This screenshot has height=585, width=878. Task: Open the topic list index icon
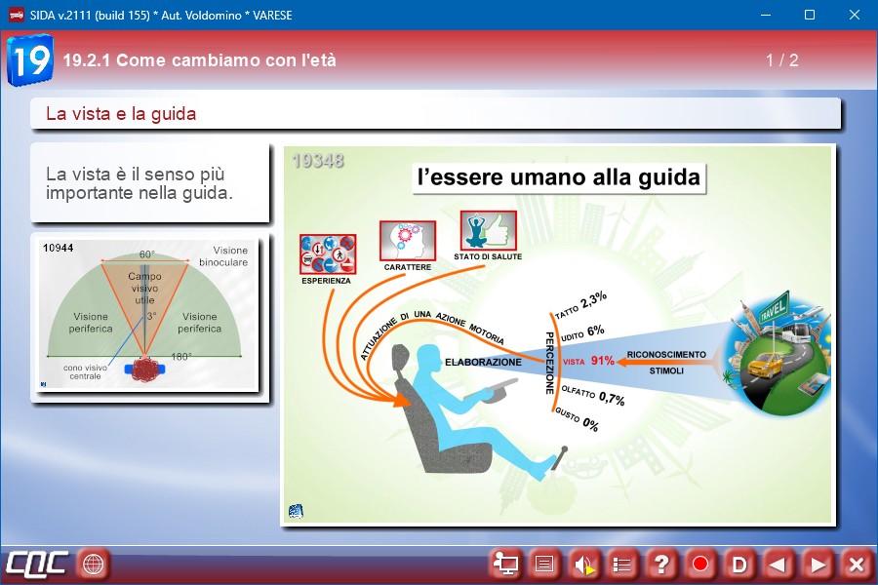(622, 564)
